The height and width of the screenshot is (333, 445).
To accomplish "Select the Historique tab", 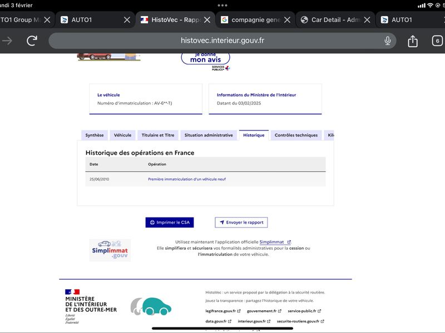I will (254, 135).
